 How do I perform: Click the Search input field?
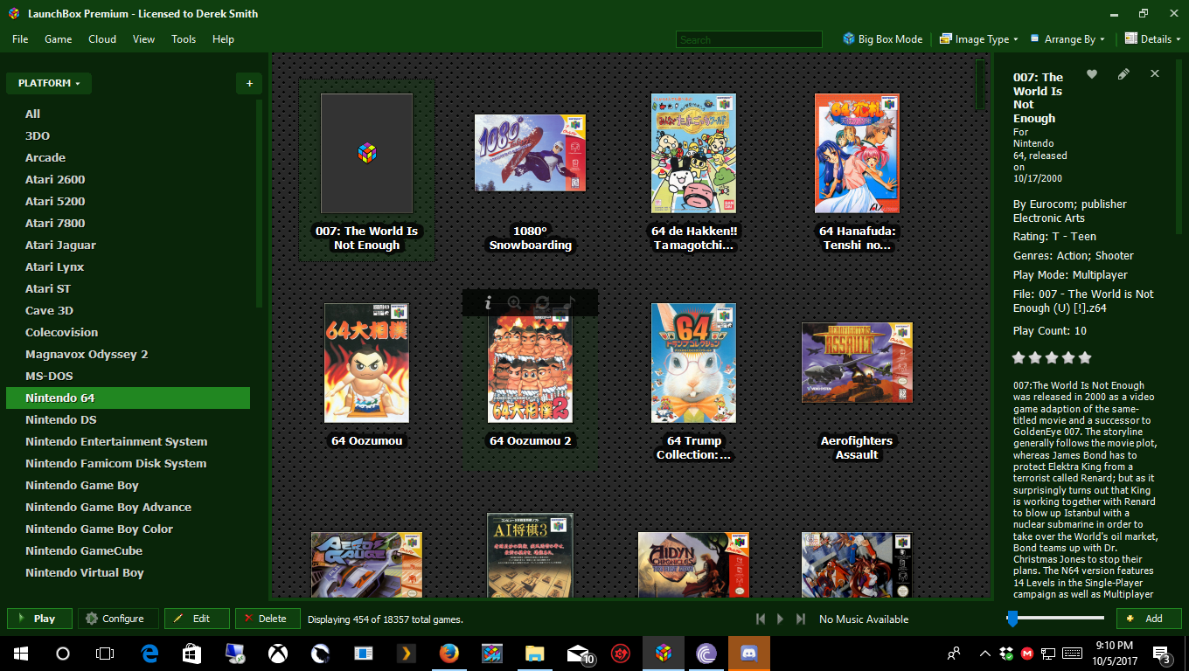(749, 39)
